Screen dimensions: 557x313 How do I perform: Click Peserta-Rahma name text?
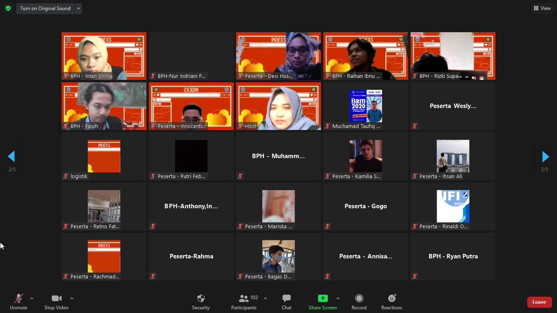pyautogui.click(x=191, y=256)
